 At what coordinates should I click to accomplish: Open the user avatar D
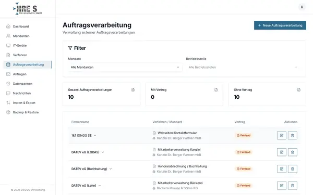(302, 7)
